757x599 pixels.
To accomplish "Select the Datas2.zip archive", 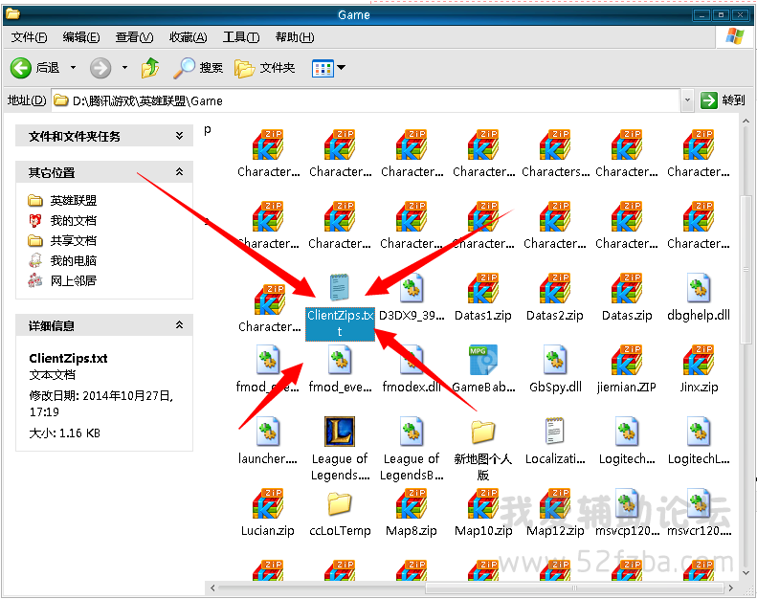I will (555, 298).
